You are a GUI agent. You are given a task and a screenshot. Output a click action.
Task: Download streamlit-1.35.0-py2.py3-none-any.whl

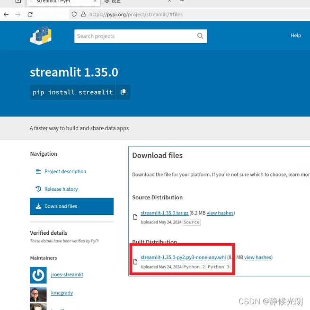pos(183,257)
